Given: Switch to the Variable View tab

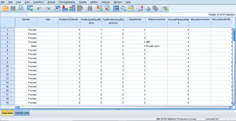Looking at the screenshot, I should click(22, 113).
